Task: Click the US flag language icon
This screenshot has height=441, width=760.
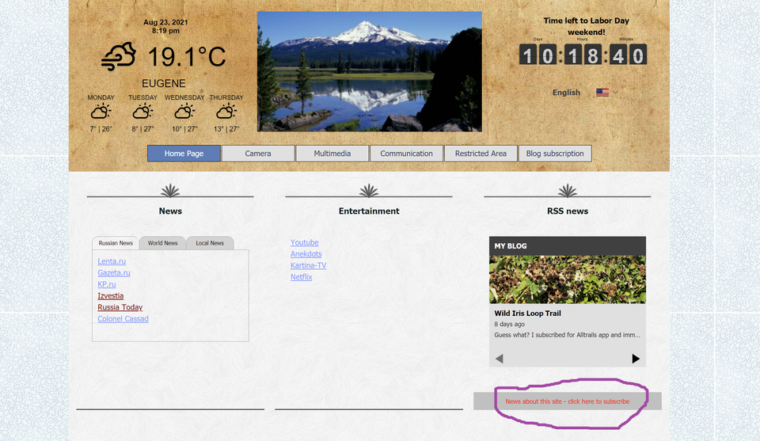Action: (602, 92)
